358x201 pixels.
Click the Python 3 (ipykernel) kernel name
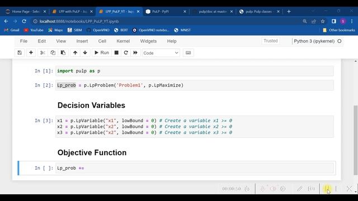point(314,41)
